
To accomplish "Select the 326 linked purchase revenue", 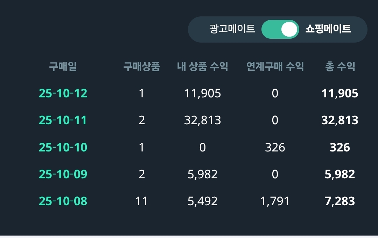I will 275,147.
